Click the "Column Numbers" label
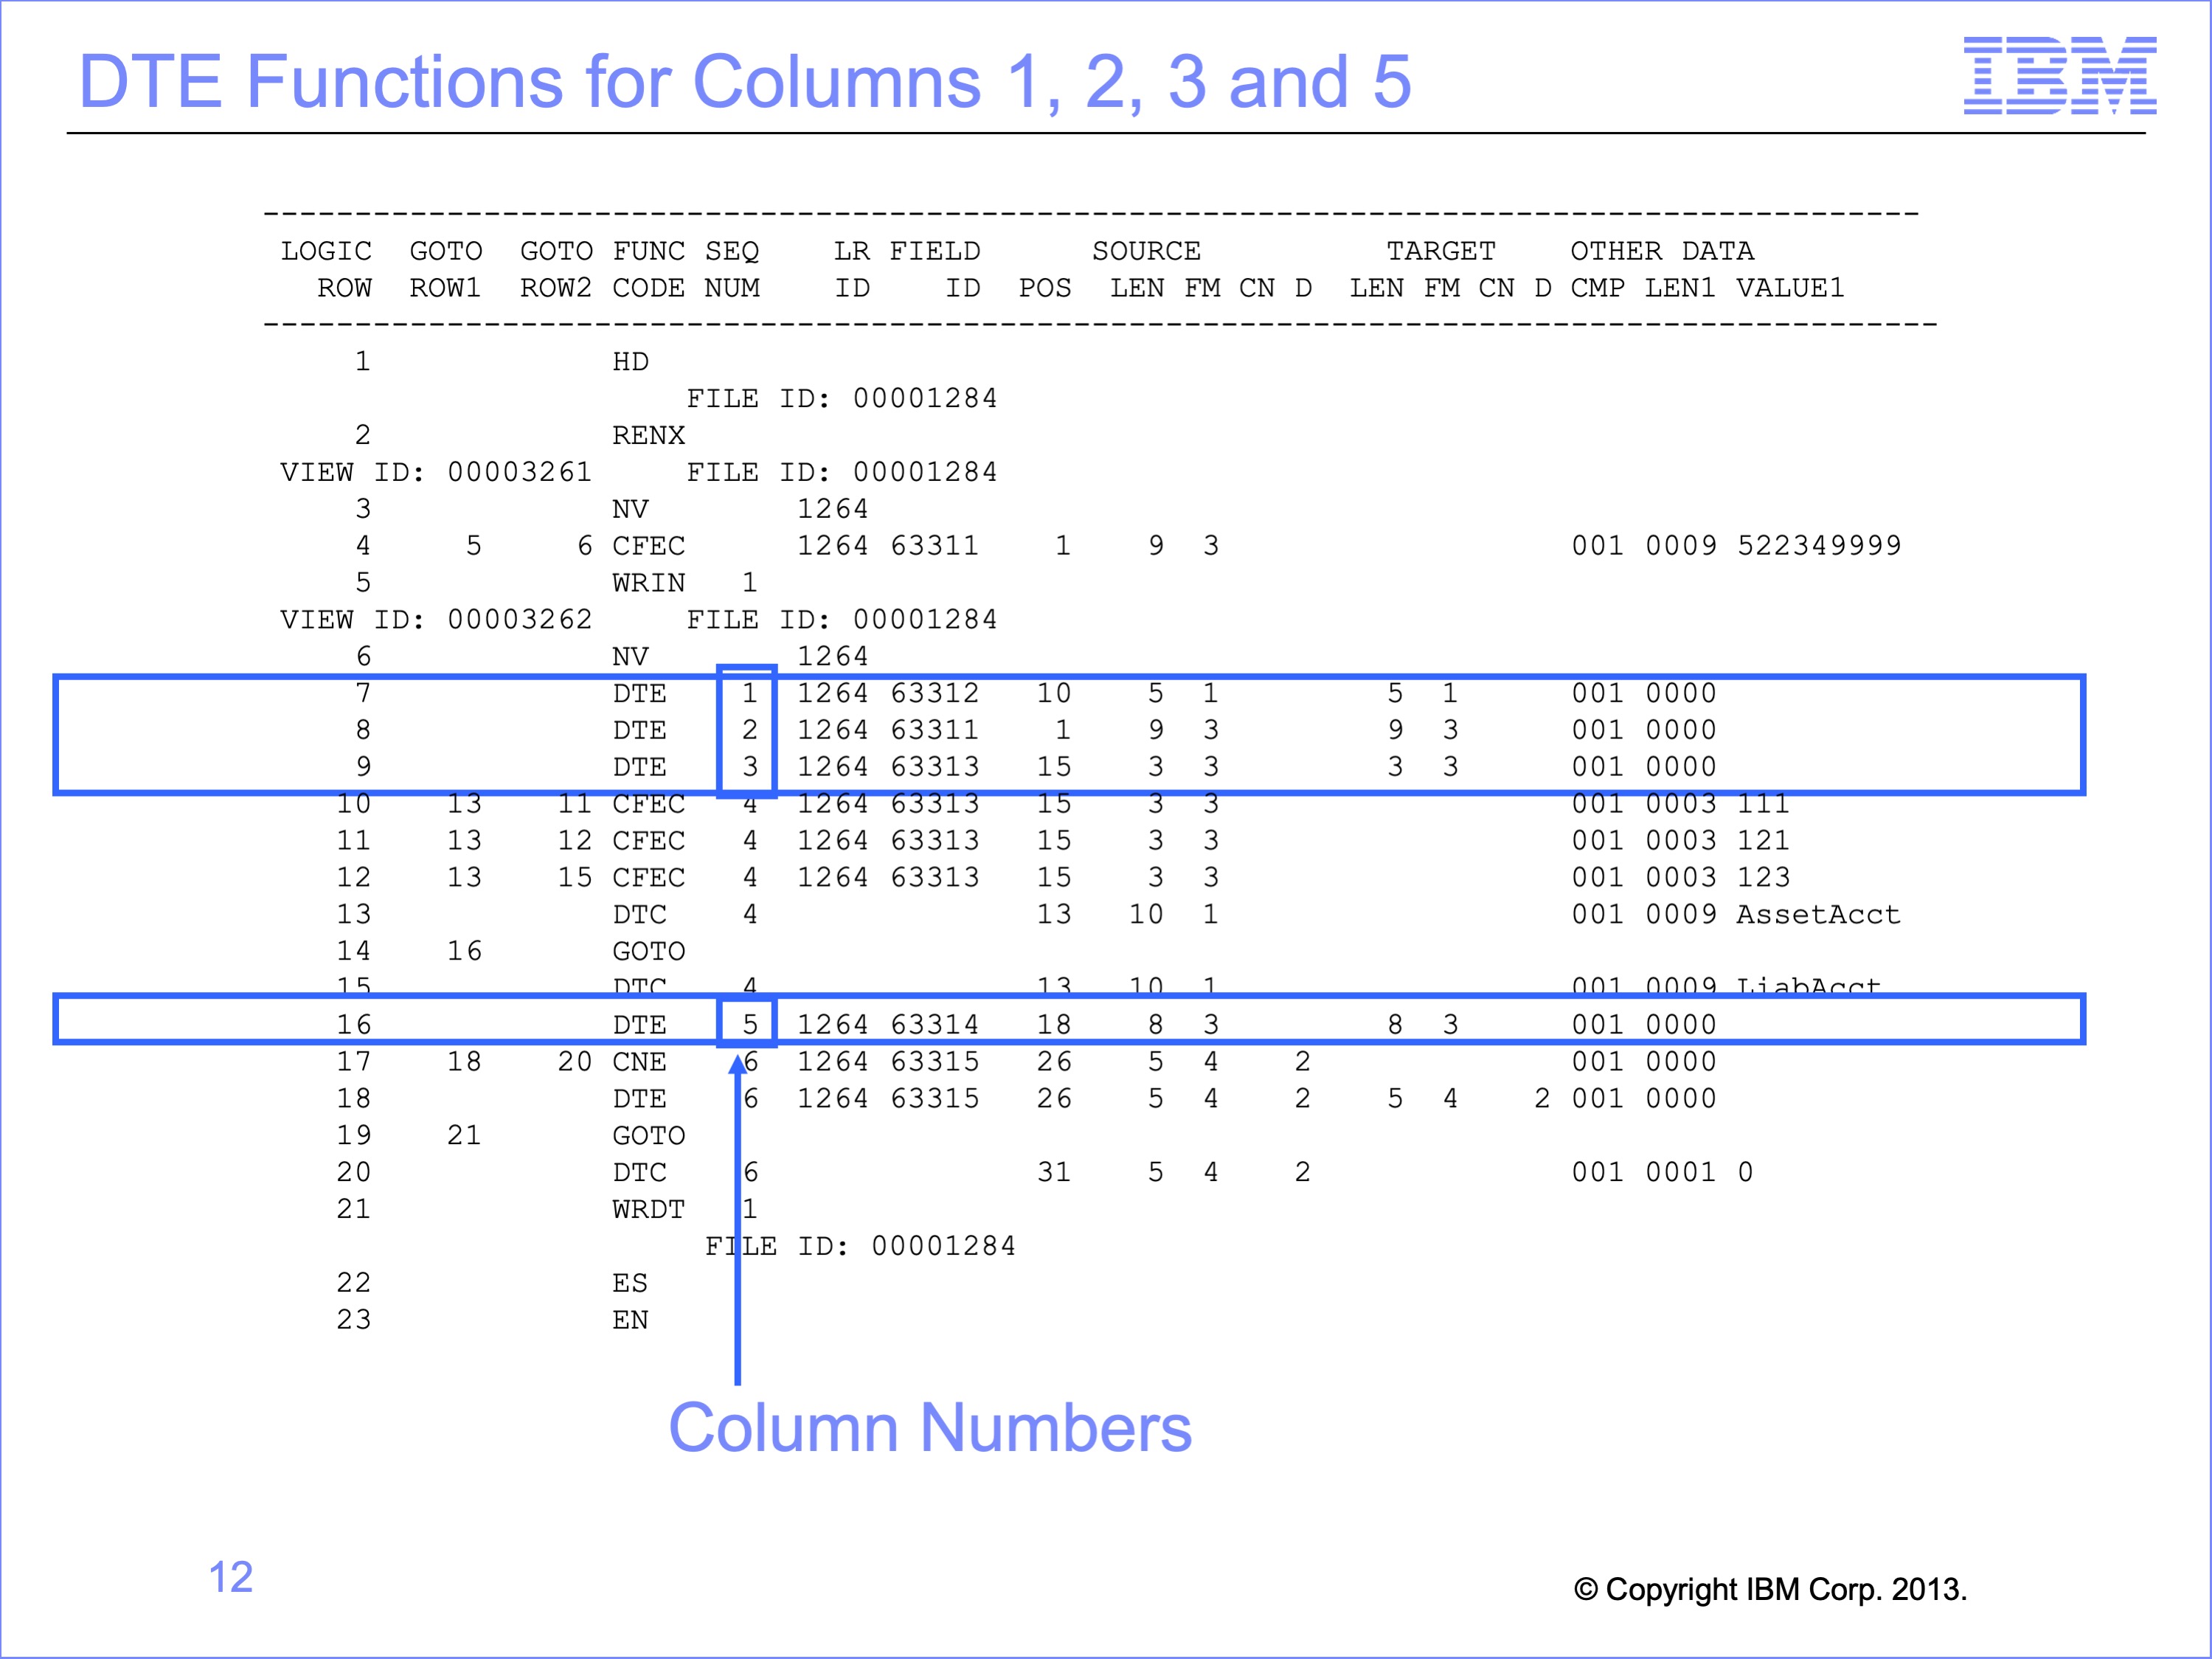2212x1659 pixels. pos(930,1427)
